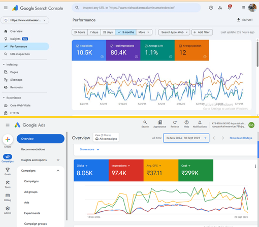The height and width of the screenshot is (227, 259).
Task: Open Overview in Search Console sidebar
Action: [x=24, y=31]
